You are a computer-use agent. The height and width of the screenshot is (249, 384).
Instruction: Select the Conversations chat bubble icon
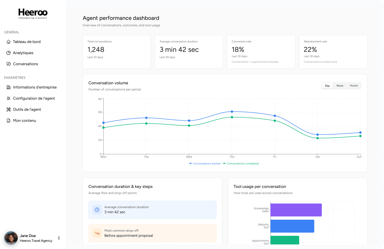click(x=9, y=64)
